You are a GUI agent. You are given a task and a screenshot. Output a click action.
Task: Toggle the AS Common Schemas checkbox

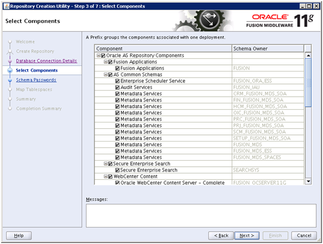[110, 75]
